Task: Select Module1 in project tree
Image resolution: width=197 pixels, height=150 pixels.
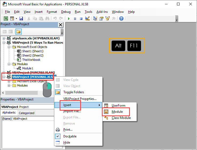Action: click(x=28, y=68)
